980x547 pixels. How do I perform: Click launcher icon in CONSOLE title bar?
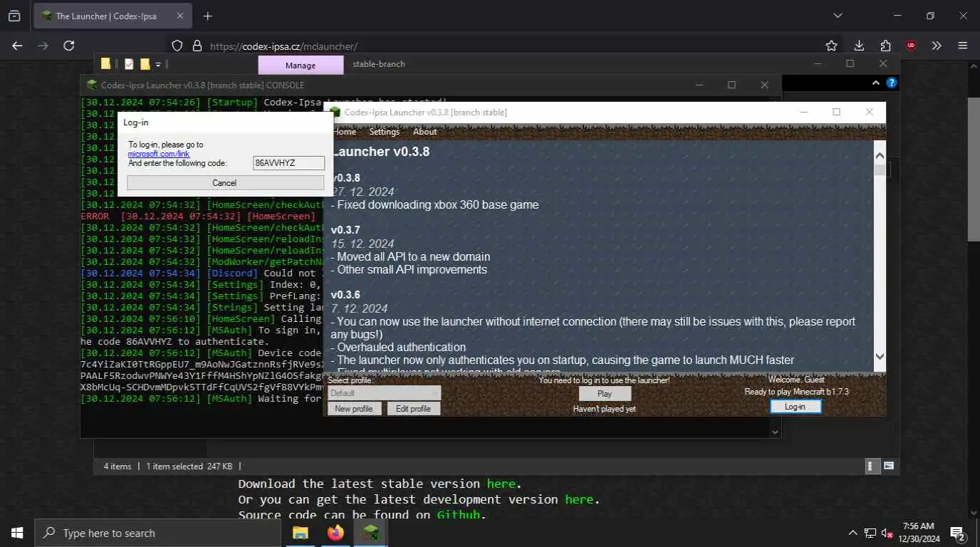91,85
